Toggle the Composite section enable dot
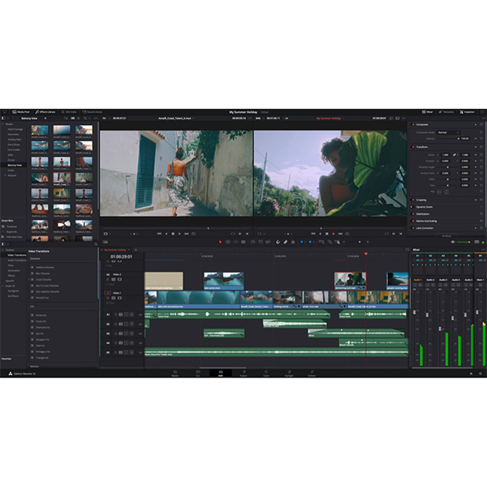The width and height of the screenshot is (487, 487). click(412, 125)
